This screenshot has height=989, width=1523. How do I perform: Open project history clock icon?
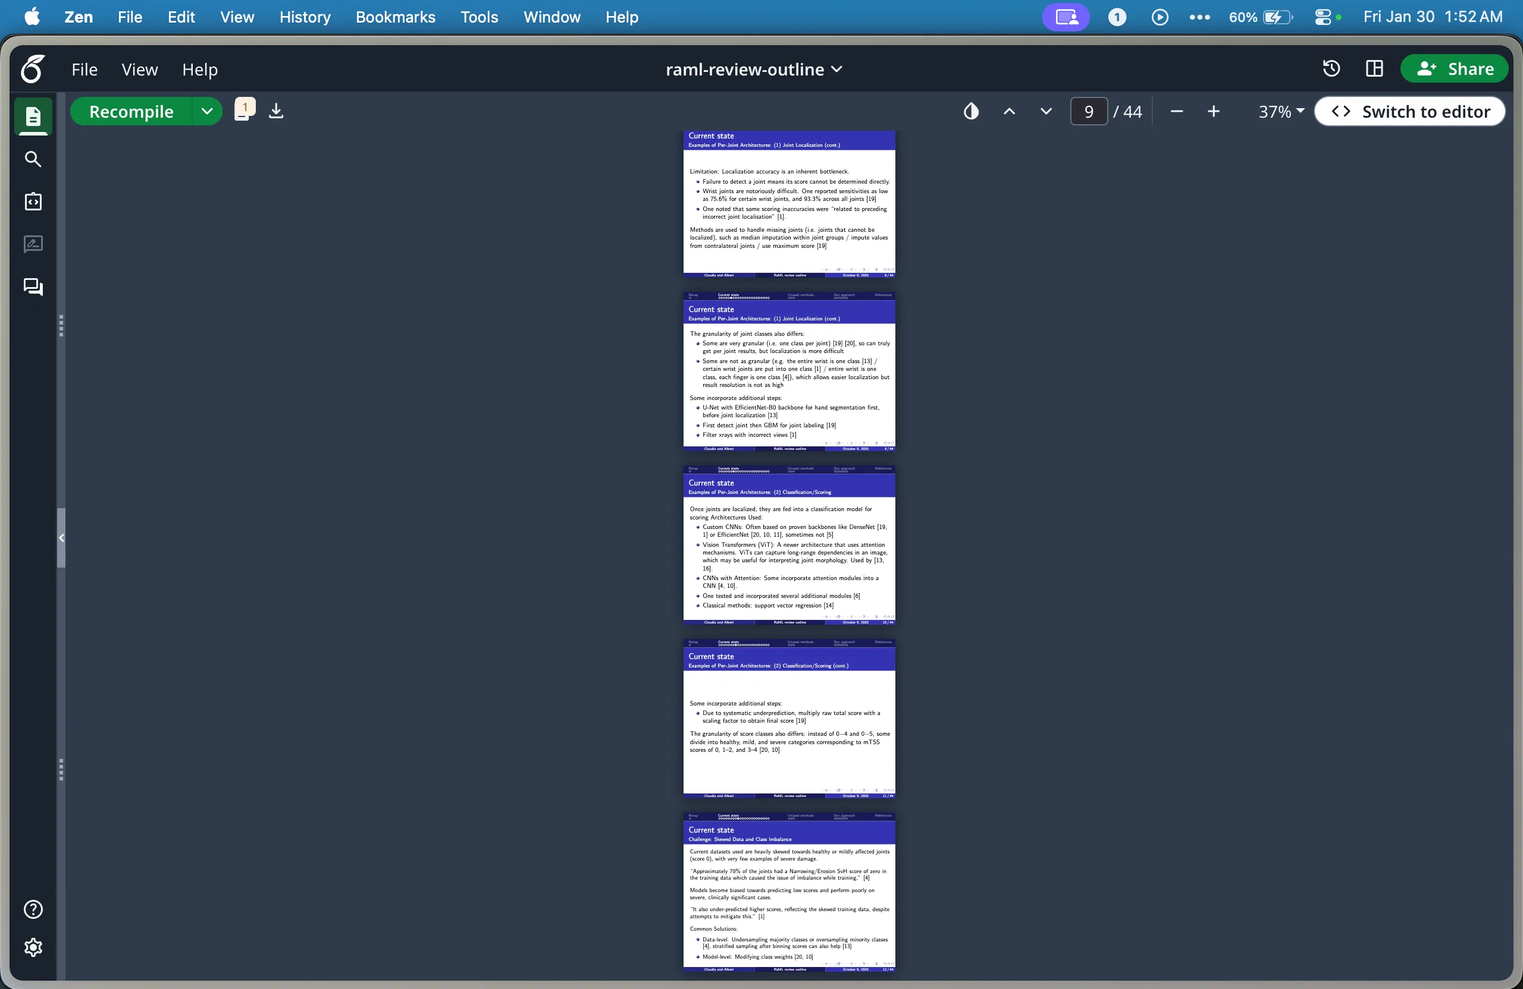[x=1331, y=69]
